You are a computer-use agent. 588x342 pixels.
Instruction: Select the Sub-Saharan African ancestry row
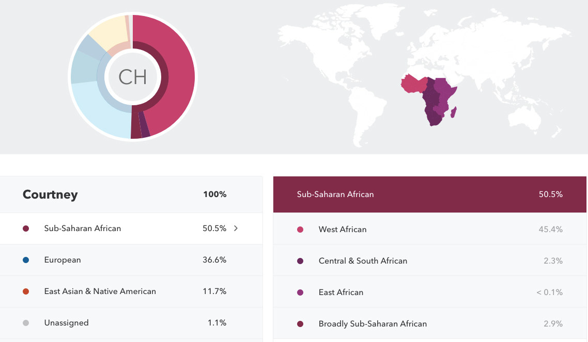[131, 229]
